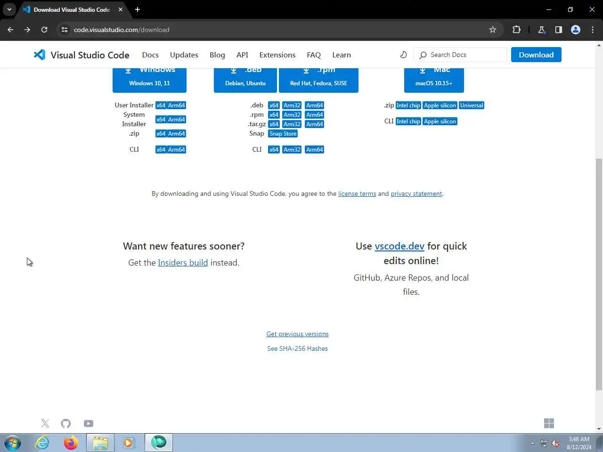Image resolution: width=603 pixels, height=452 pixels.
Task: Download the Mac macOS 10.15+ build
Action: tap(434, 80)
